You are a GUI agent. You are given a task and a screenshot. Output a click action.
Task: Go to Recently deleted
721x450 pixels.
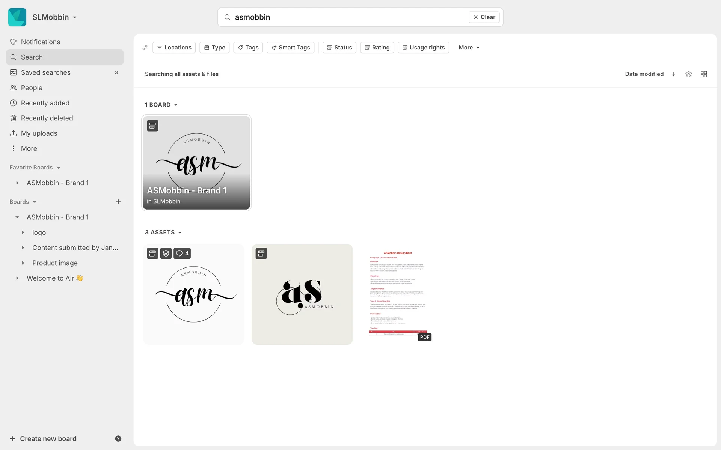point(47,118)
